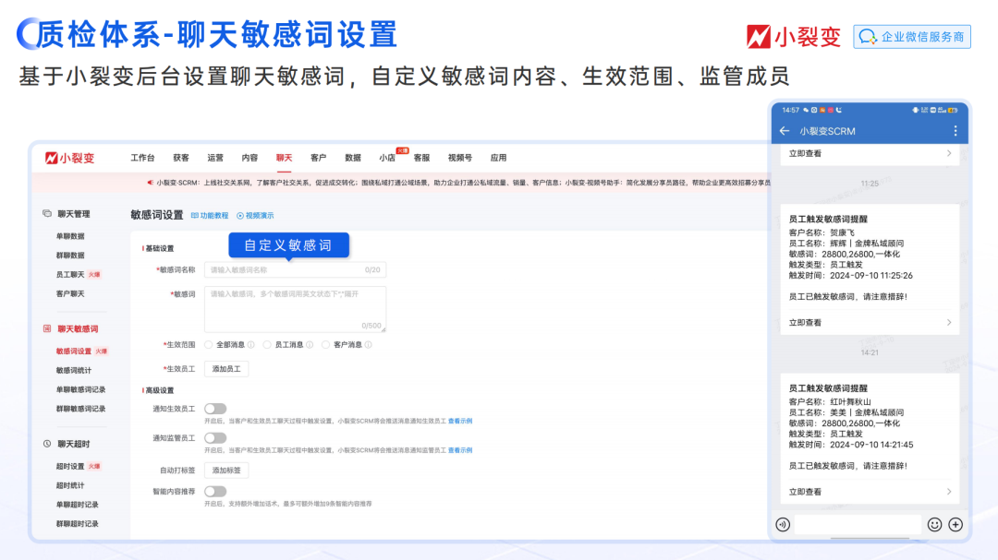Open the more options menu in 小裂变SCRM chat
The image size is (998, 560).
tap(954, 132)
